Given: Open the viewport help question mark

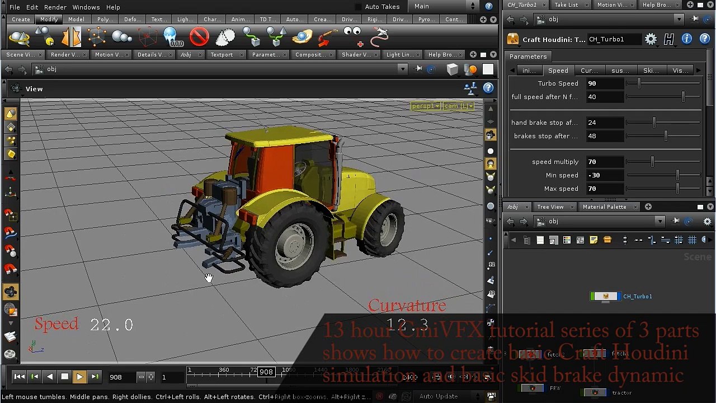Looking at the screenshot, I should (x=488, y=88).
